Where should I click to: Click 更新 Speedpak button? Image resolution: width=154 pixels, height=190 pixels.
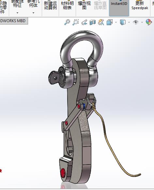pyautogui.click(x=140, y=6)
